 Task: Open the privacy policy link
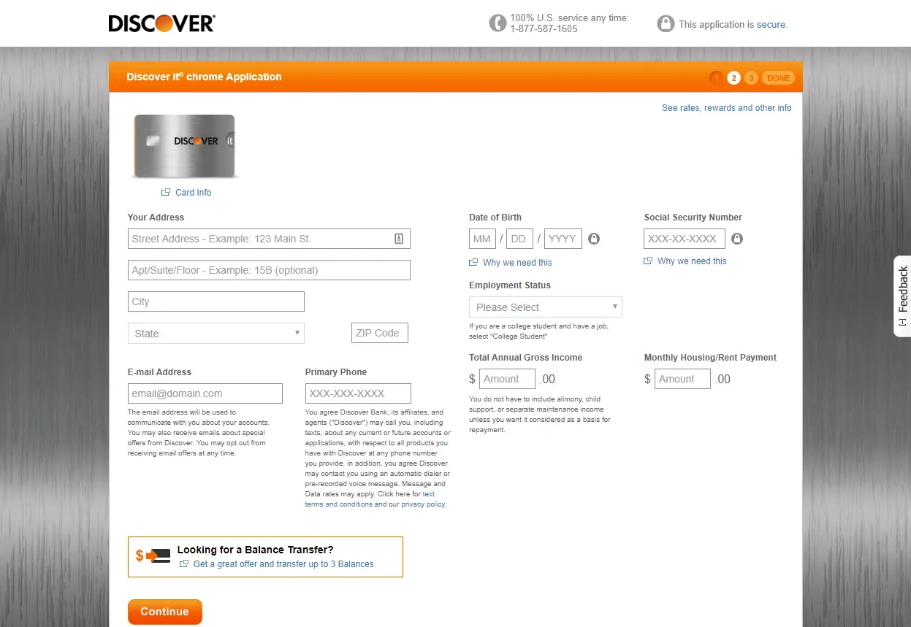click(422, 504)
